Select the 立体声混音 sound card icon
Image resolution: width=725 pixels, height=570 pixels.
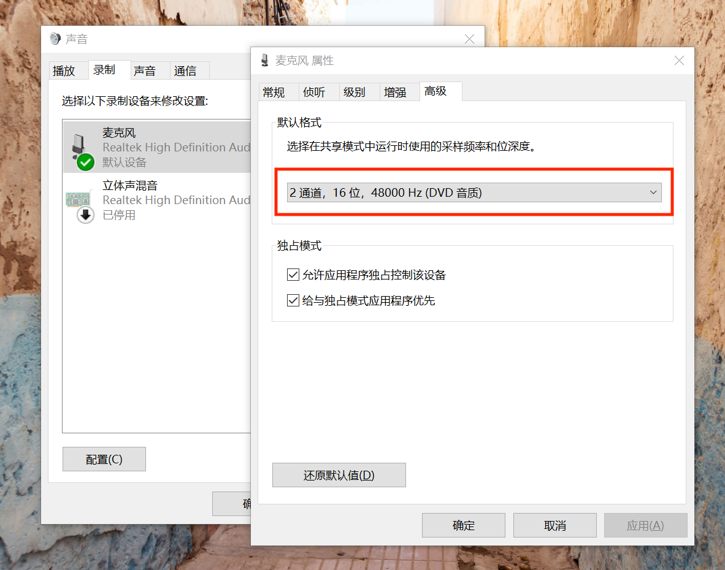pos(77,200)
